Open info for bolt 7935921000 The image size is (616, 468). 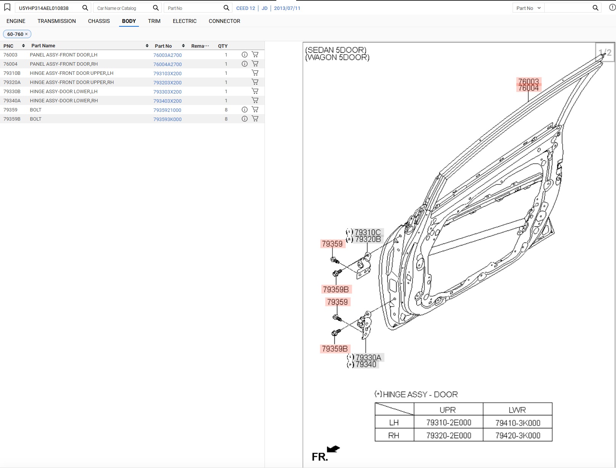click(245, 110)
